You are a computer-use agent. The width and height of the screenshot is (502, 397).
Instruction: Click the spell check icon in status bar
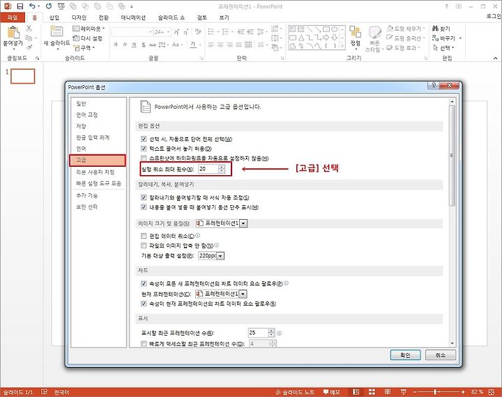pyautogui.click(x=44, y=391)
